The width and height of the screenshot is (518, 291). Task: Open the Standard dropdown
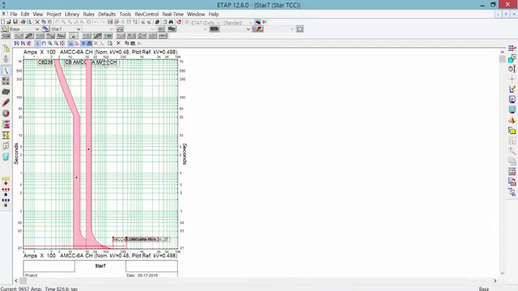pos(250,23)
